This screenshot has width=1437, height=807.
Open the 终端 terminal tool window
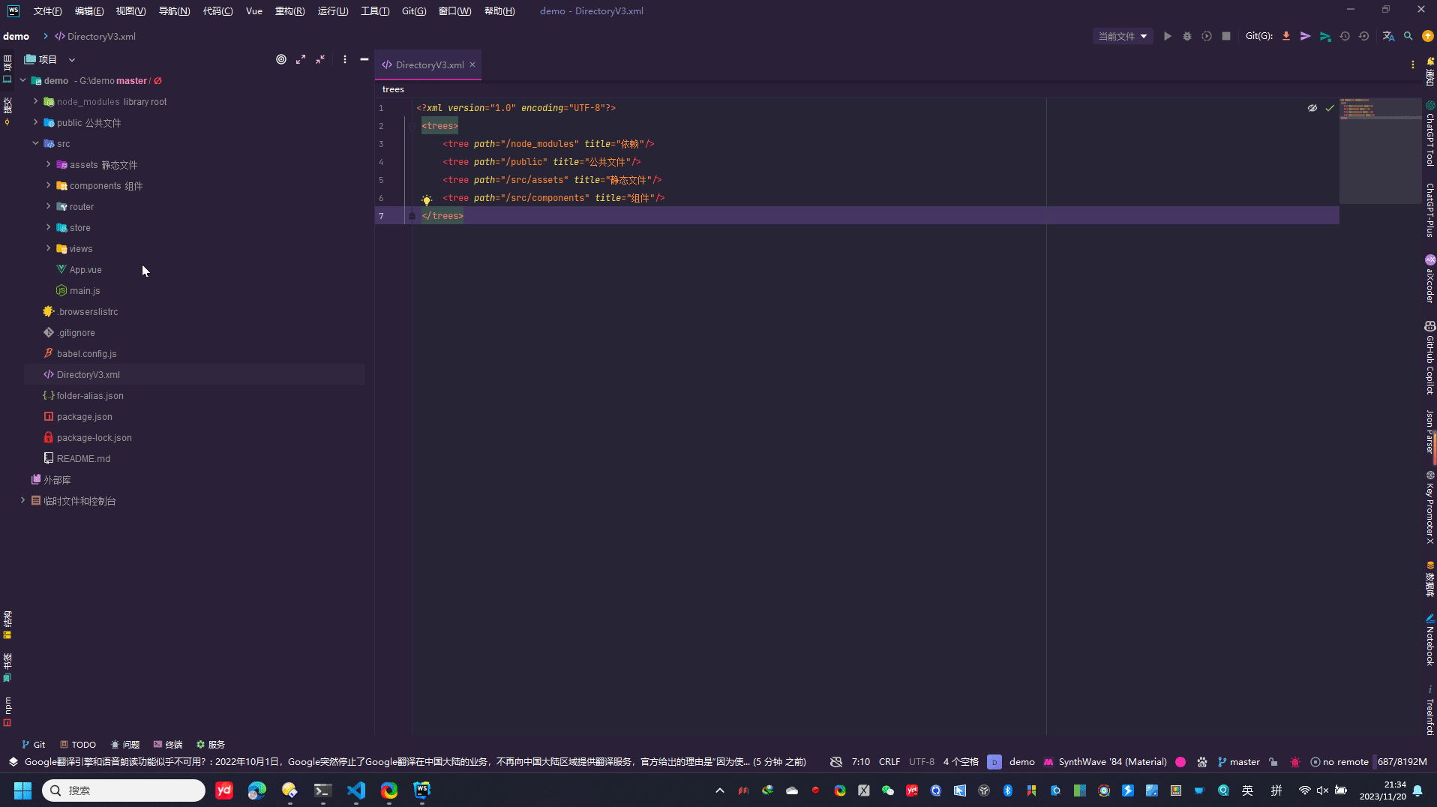168,745
